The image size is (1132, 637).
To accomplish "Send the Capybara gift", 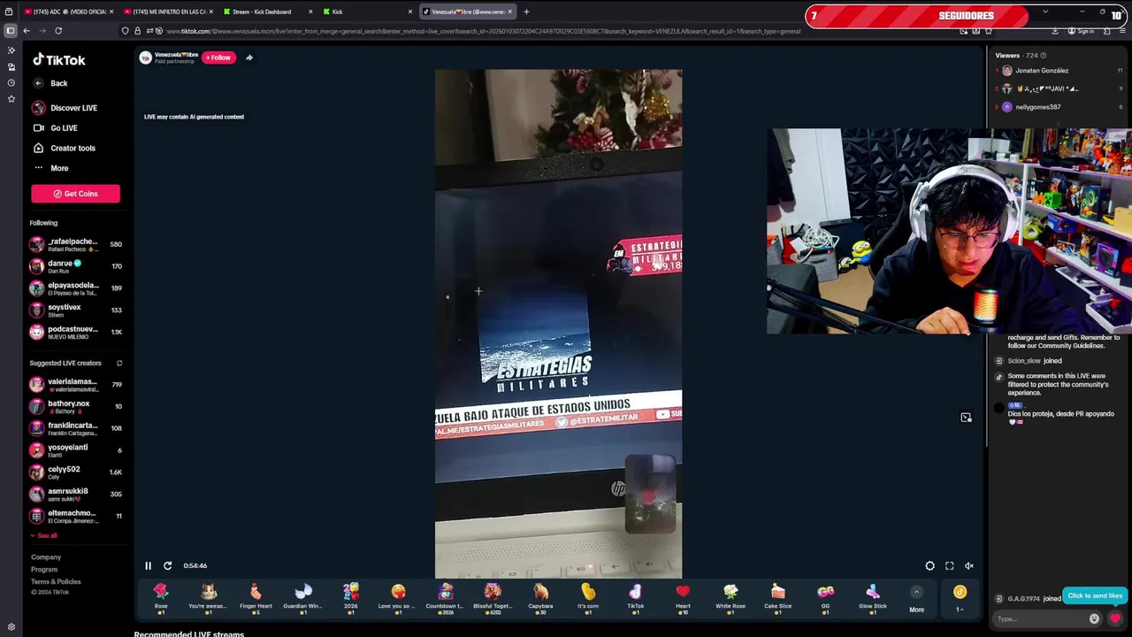I will [x=540, y=598].
